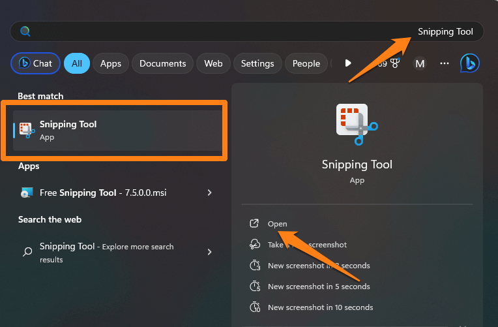Click the 10-second timer icon

255,307
